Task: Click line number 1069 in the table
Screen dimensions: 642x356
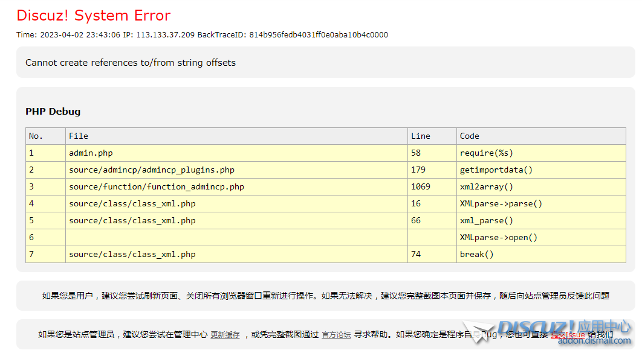Action: point(421,187)
